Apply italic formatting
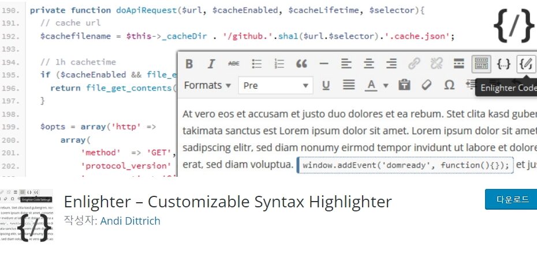Viewport: 537px width, 254px height. point(211,64)
